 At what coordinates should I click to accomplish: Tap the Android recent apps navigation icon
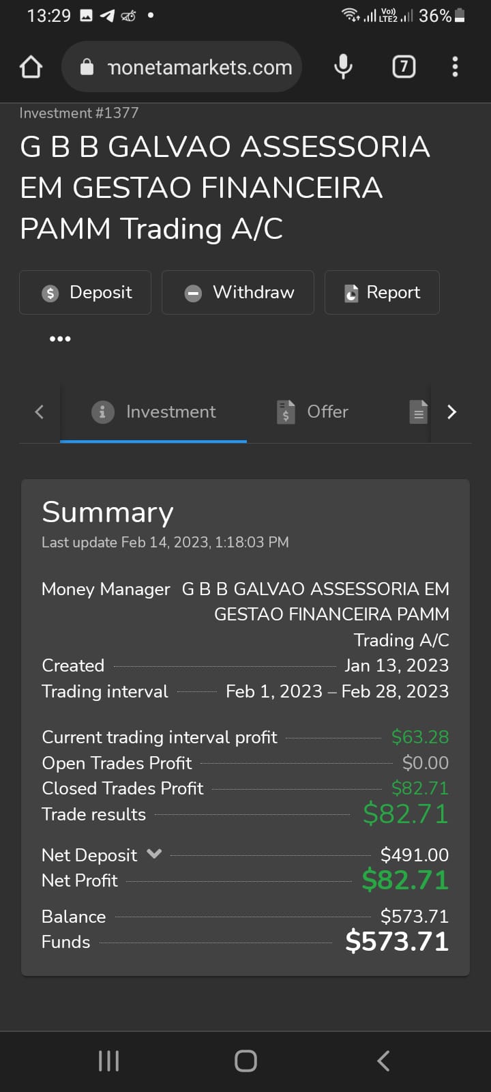coord(109,1061)
